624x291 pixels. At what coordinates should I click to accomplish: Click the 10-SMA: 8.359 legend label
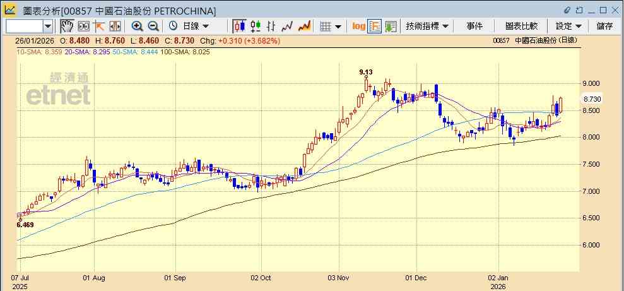pos(39,52)
